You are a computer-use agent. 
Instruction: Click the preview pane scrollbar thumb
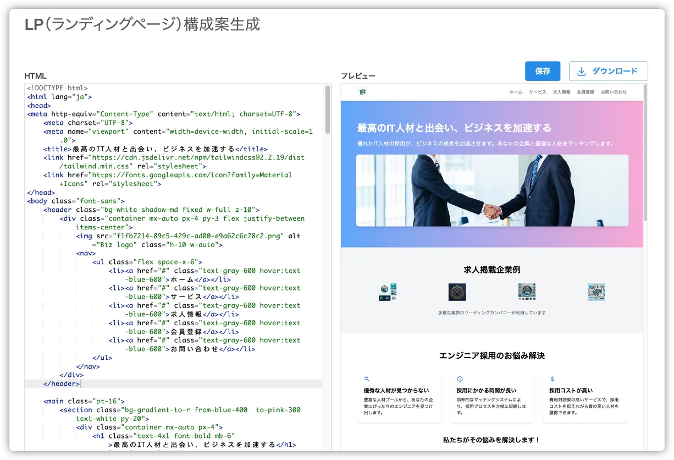pyautogui.click(x=645, y=152)
